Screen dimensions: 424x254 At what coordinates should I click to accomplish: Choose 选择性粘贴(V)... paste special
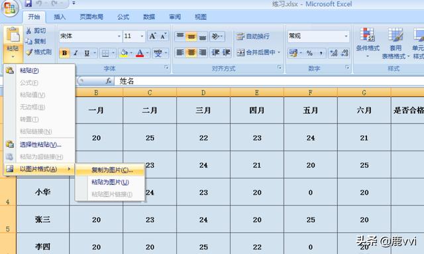39,145
